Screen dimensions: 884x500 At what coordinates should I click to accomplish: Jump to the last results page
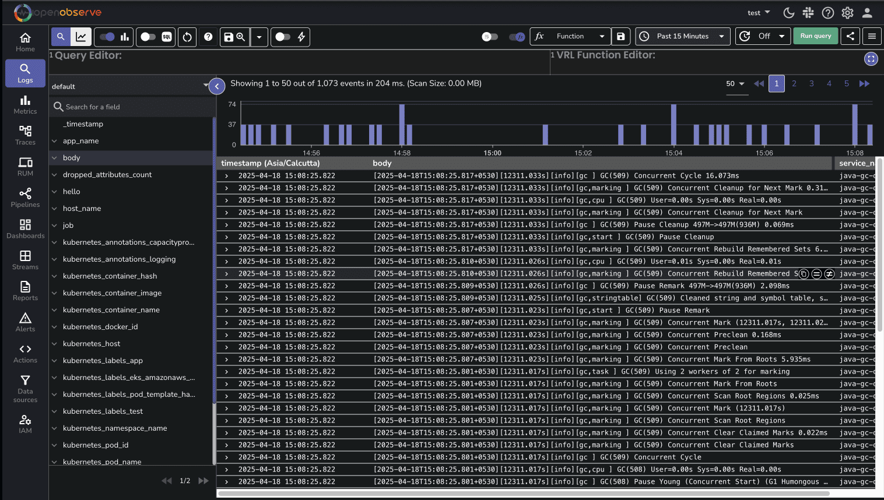864,84
